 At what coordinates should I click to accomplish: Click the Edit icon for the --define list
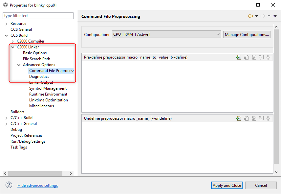253,57
